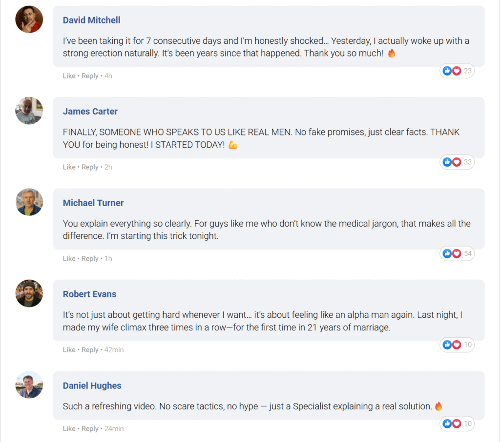Image resolution: width=500 pixels, height=442 pixels.
Task: Open Michael Turner's profile picture
Action: coord(29,202)
